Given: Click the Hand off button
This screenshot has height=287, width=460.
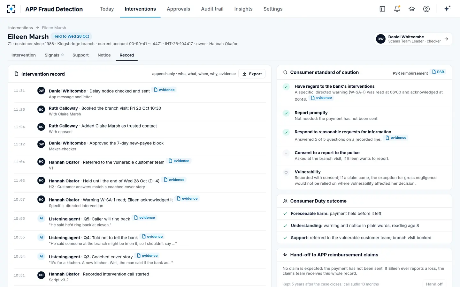Looking at the screenshot, I should click(434, 284).
